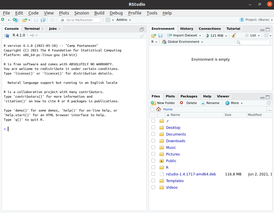Click the Home directory house icon

click(x=159, y=109)
